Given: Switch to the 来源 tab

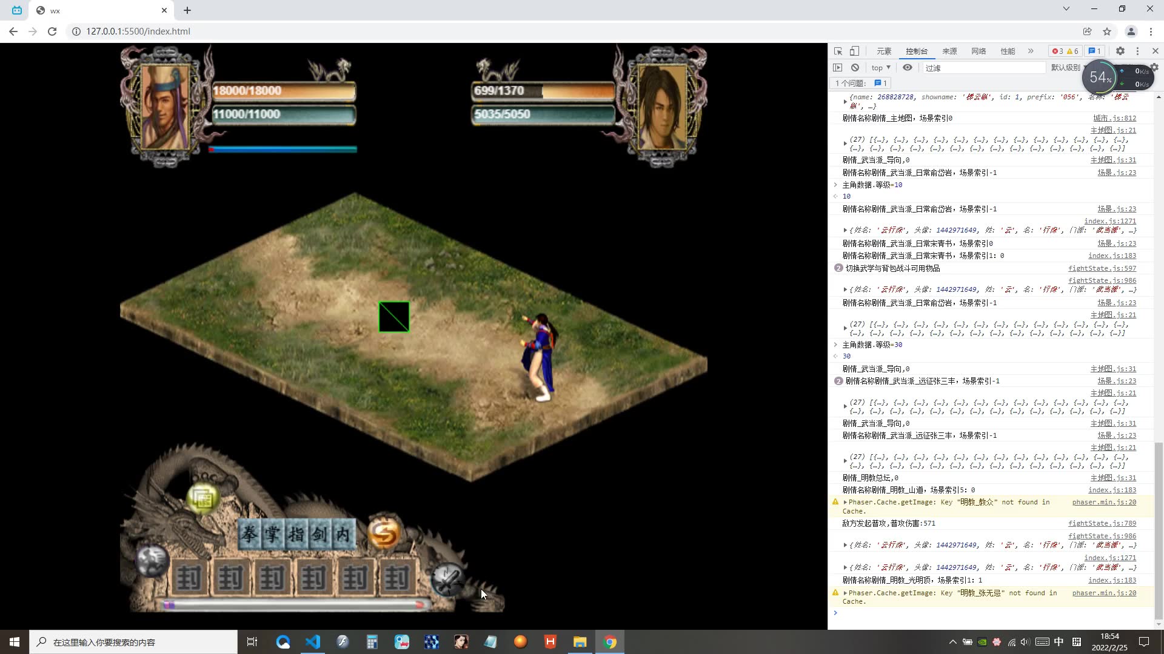Looking at the screenshot, I should [950, 51].
